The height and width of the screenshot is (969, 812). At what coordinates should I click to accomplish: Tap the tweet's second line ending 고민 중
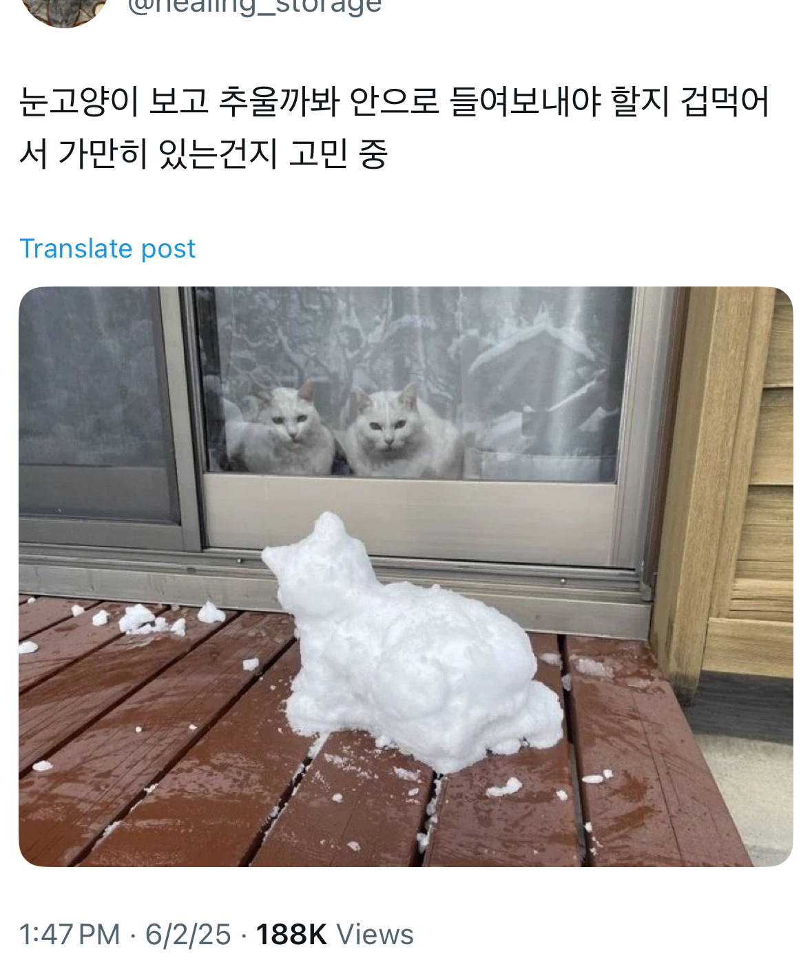pyautogui.click(x=204, y=154)
